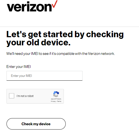This screenshot has height=132, width=139.
Task: Click the "Enter your IMEI" label above field
Action: 19,67
